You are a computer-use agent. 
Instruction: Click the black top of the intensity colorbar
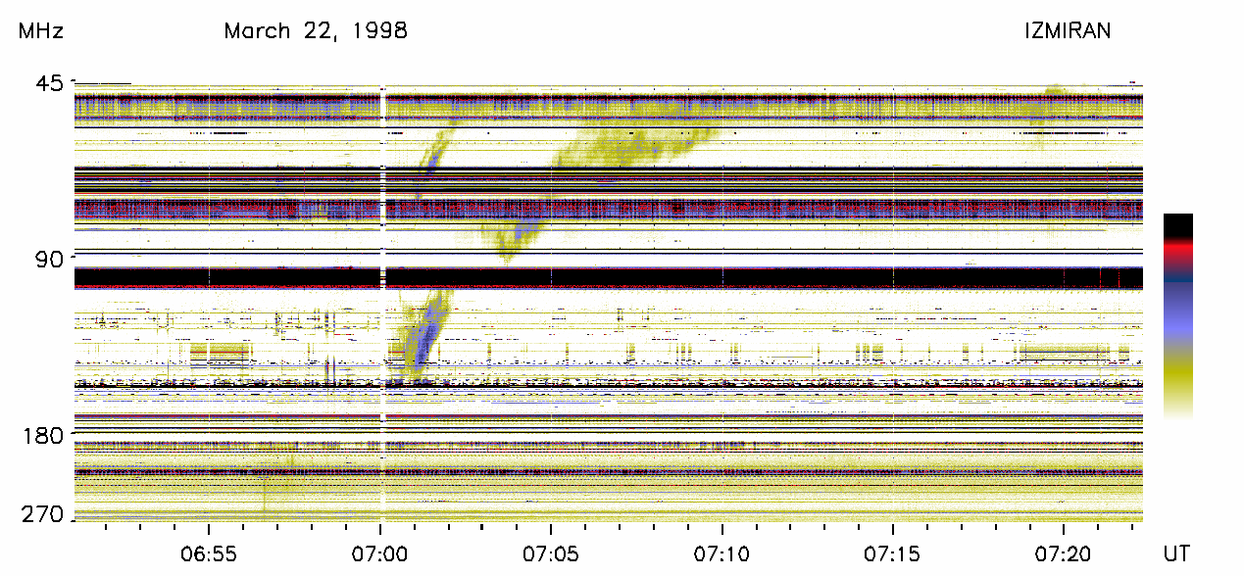point(1178,225)
